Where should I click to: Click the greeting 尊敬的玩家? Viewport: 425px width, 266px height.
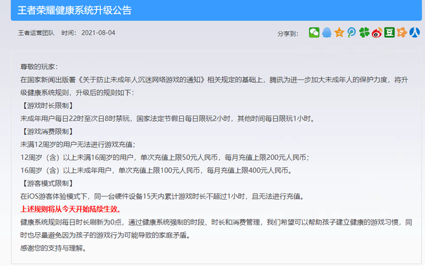click(39, 67)
